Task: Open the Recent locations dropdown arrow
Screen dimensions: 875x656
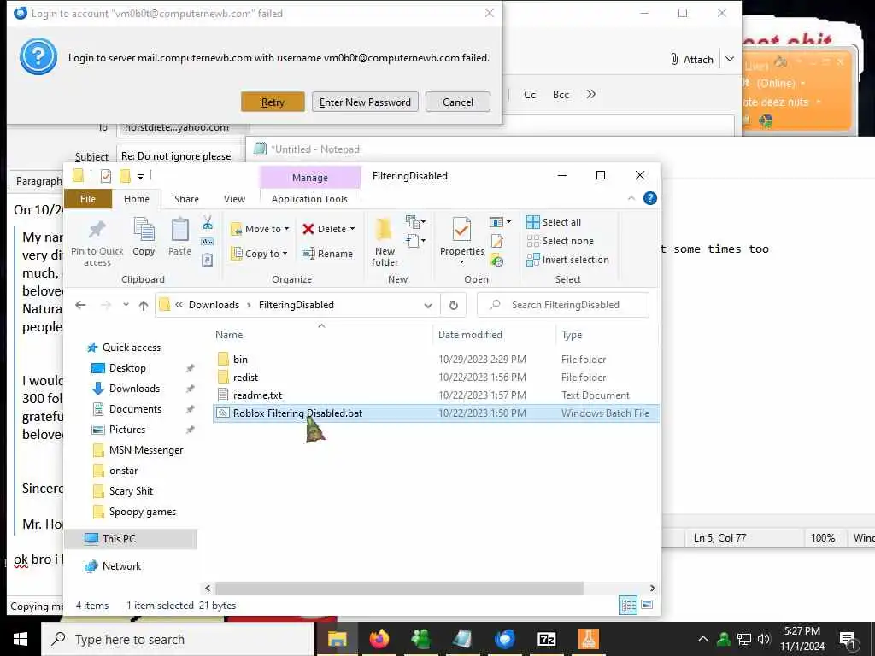Action: 126,305
